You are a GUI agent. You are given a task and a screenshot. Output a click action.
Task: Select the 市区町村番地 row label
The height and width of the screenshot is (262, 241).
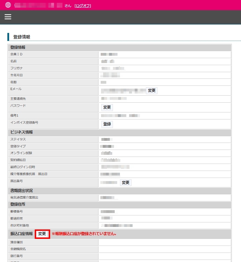(x=20, y=226)
